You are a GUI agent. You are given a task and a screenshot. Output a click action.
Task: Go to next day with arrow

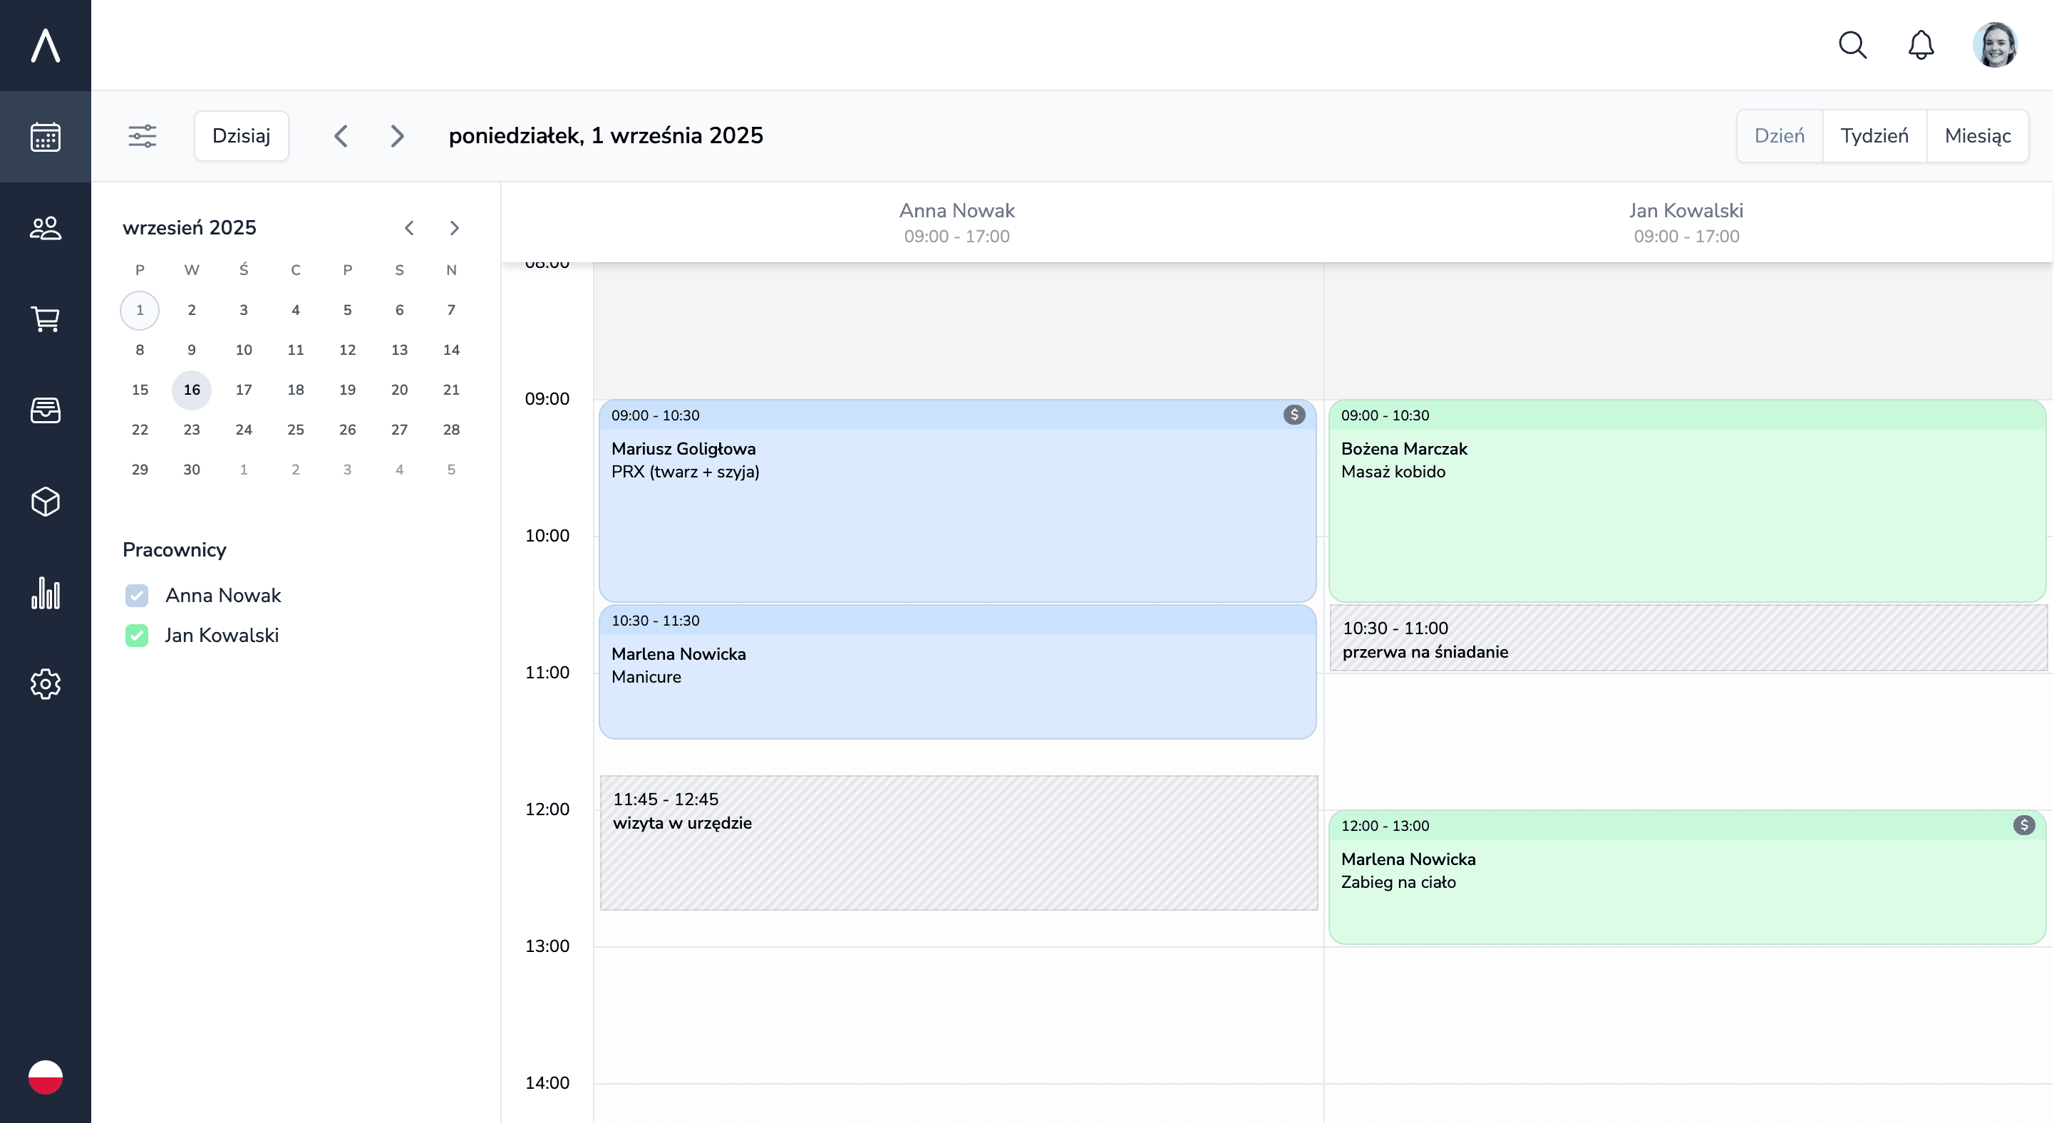coord(397,136)
